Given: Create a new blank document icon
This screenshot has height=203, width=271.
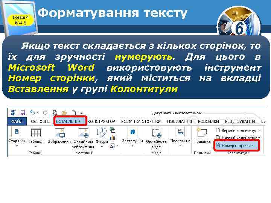Looking at the screenshot, I should (74, 113).
